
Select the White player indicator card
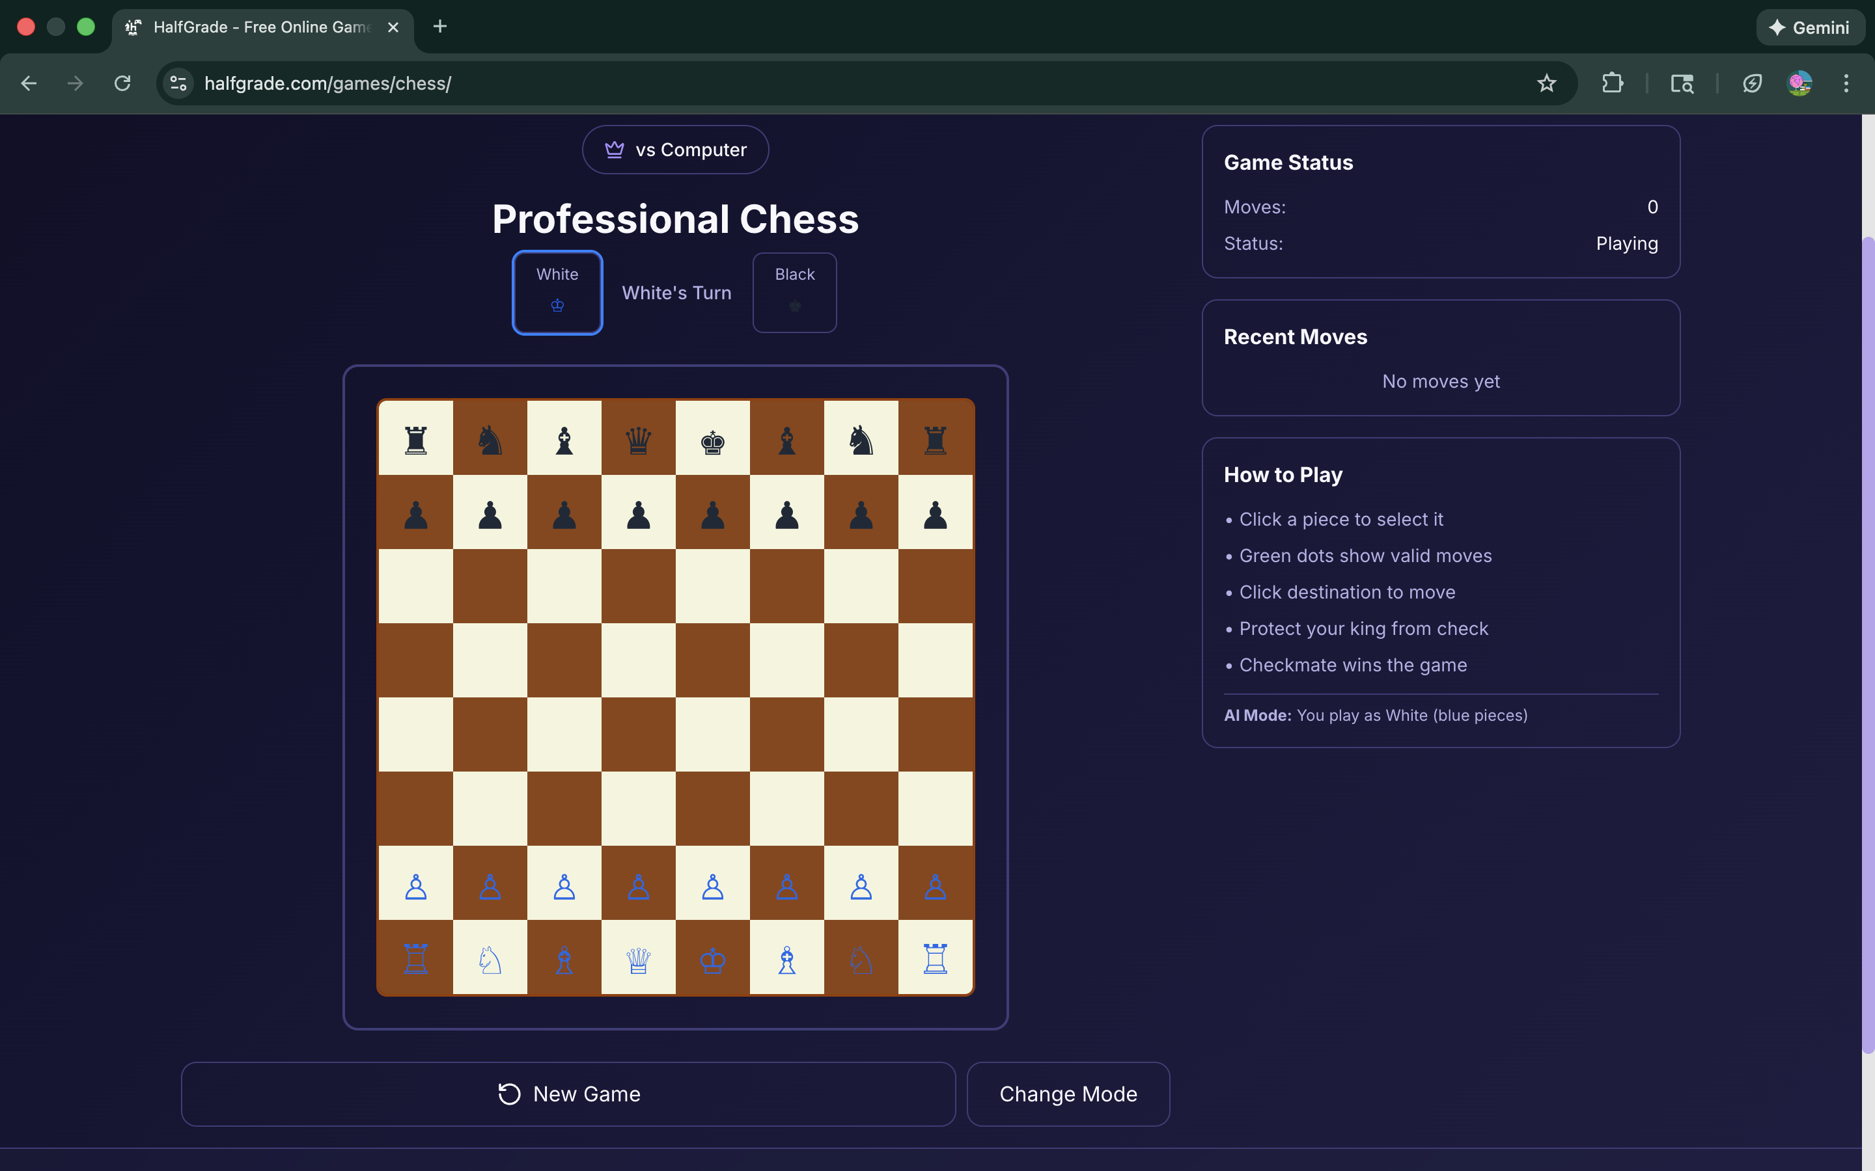(557, 292)
